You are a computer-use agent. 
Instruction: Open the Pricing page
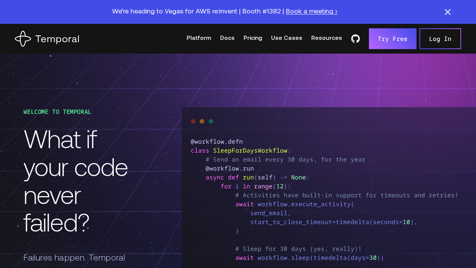pos(253,38)
